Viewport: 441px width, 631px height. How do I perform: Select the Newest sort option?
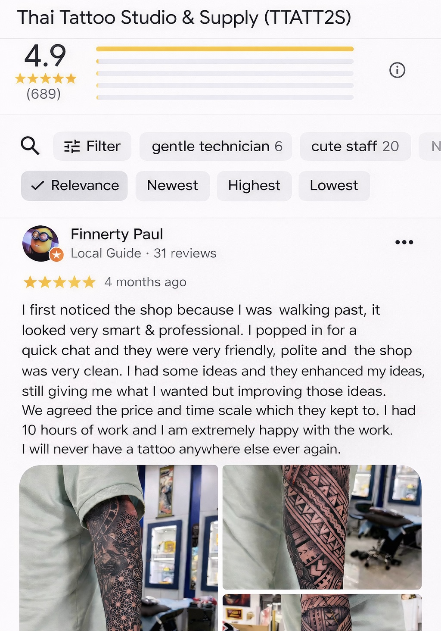pos(172,186)
